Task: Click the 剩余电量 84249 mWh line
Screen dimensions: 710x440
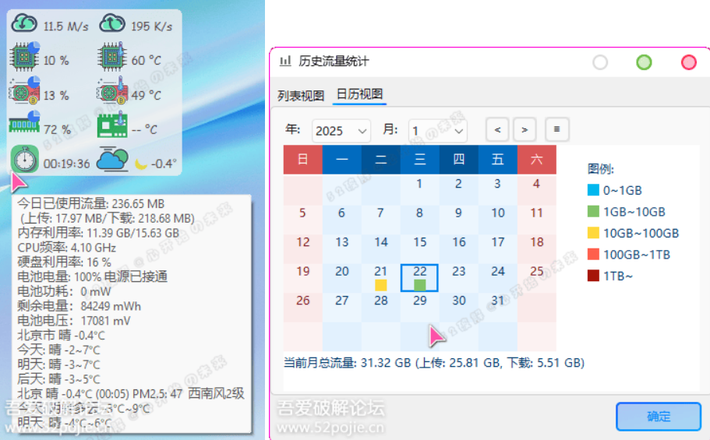Action: tap(79, 306)
